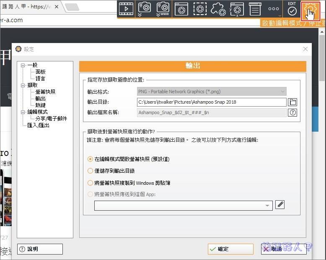
Task: Select 熱鍵 in settings tree
Action: [40, 105]
